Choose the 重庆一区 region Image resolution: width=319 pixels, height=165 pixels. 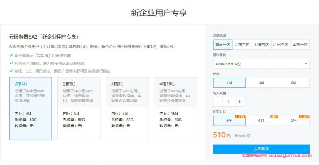pyautogui.click(x=222, y=45)
